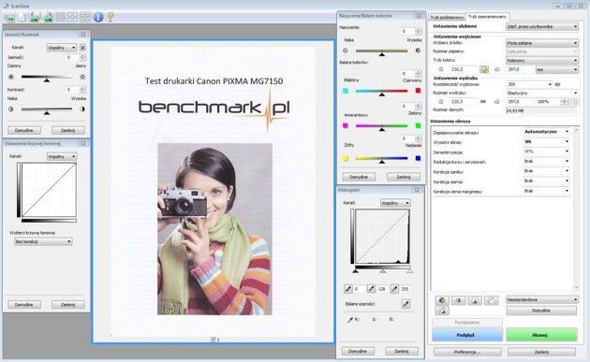This screenshot has width=590, height=362.
Task: Click the scanned preview image thumbnail
Action: (213, 192)
